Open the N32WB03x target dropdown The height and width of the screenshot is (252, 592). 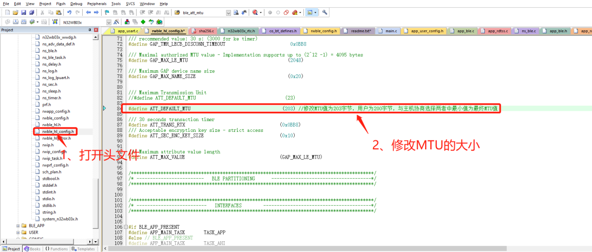(108, 22)
